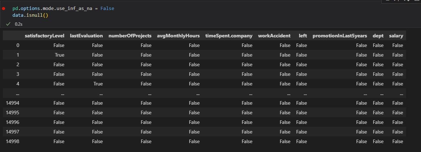
Task: Click the ellipsis row index placeholder
Action: click(17, 94)
